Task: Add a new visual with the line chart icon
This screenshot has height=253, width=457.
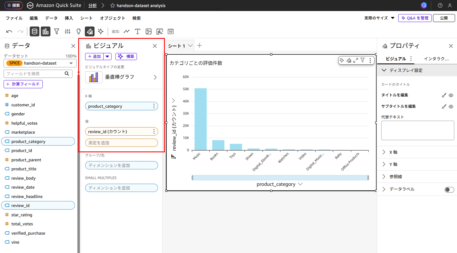Action: pyautogui.click(x=127, y=31)
